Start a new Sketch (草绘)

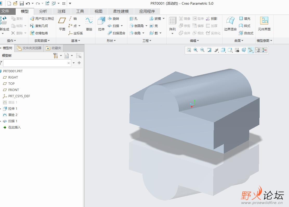pyautogui.click(x=89, y=24)
